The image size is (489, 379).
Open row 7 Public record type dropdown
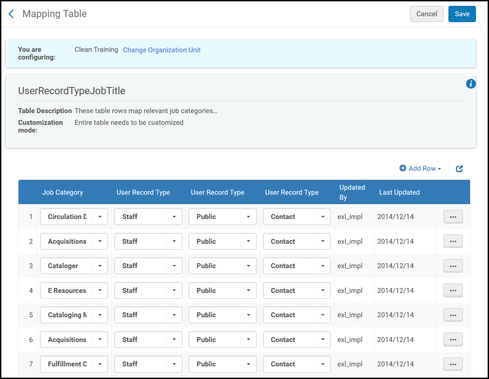click(222, 364)
